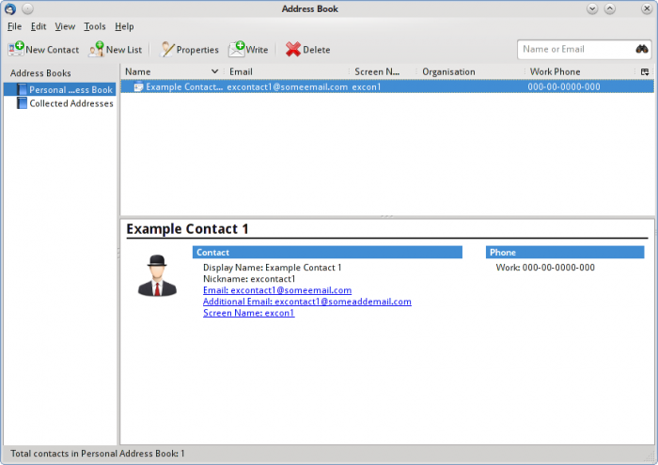Open the Edit menu
658x465 pixels.
coord(39,26)
